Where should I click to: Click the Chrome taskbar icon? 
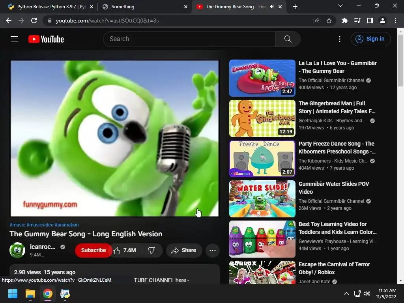[x=48, y=294]
